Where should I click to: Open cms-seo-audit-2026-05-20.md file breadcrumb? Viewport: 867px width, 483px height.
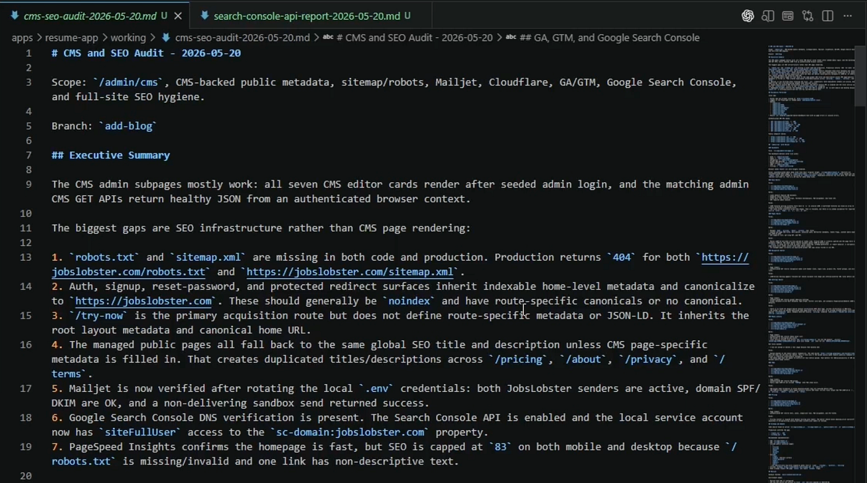(242, 38)
